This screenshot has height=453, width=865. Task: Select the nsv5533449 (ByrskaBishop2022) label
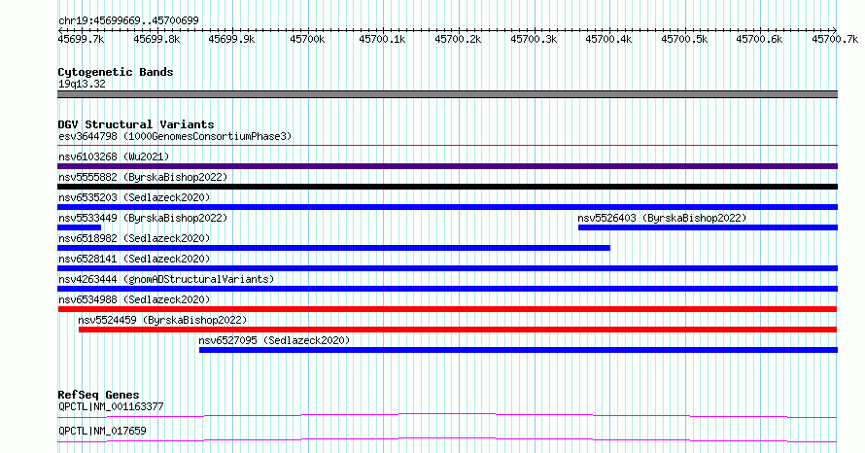coord(143,218)
